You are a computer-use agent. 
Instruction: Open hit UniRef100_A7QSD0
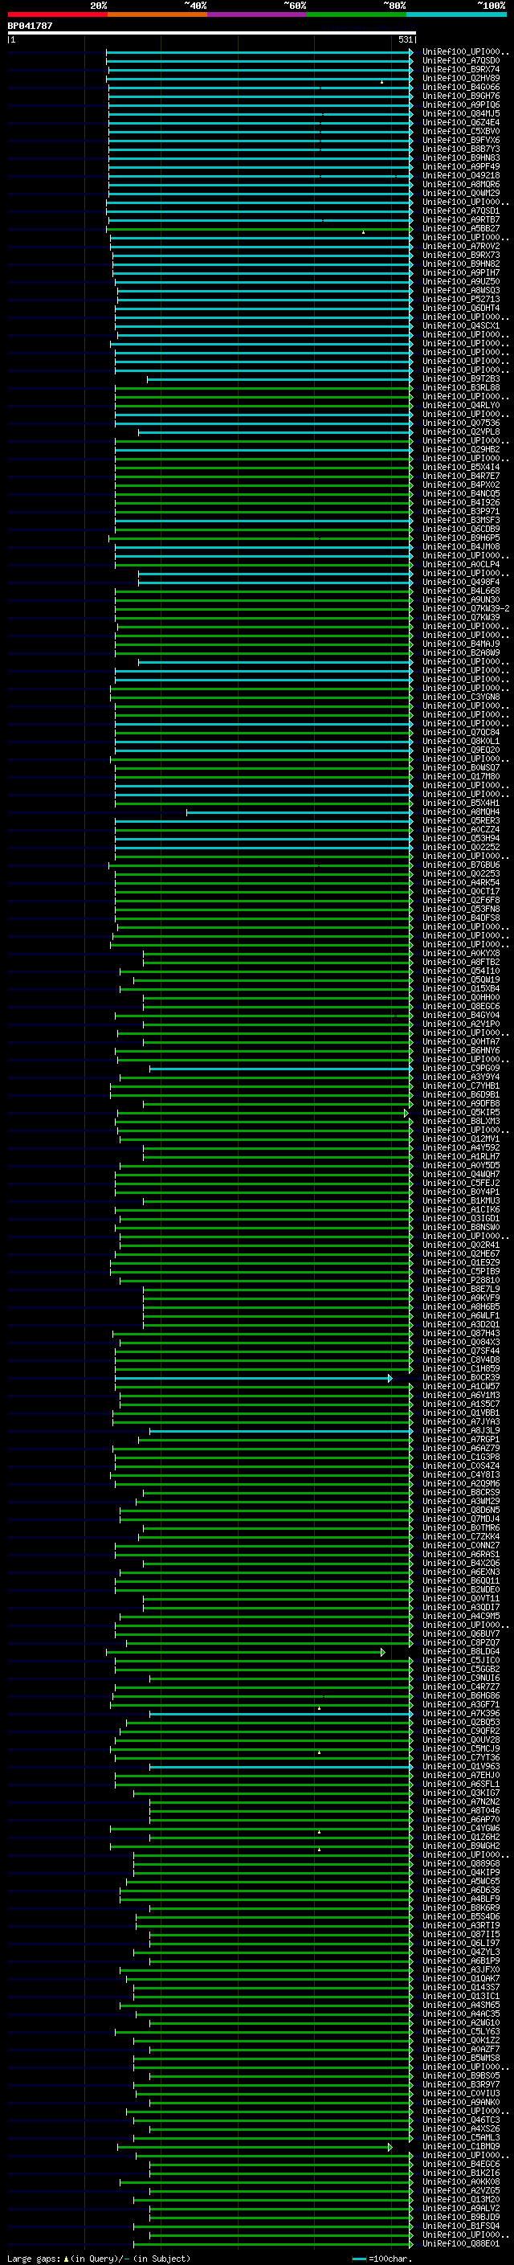pos(461,62)
